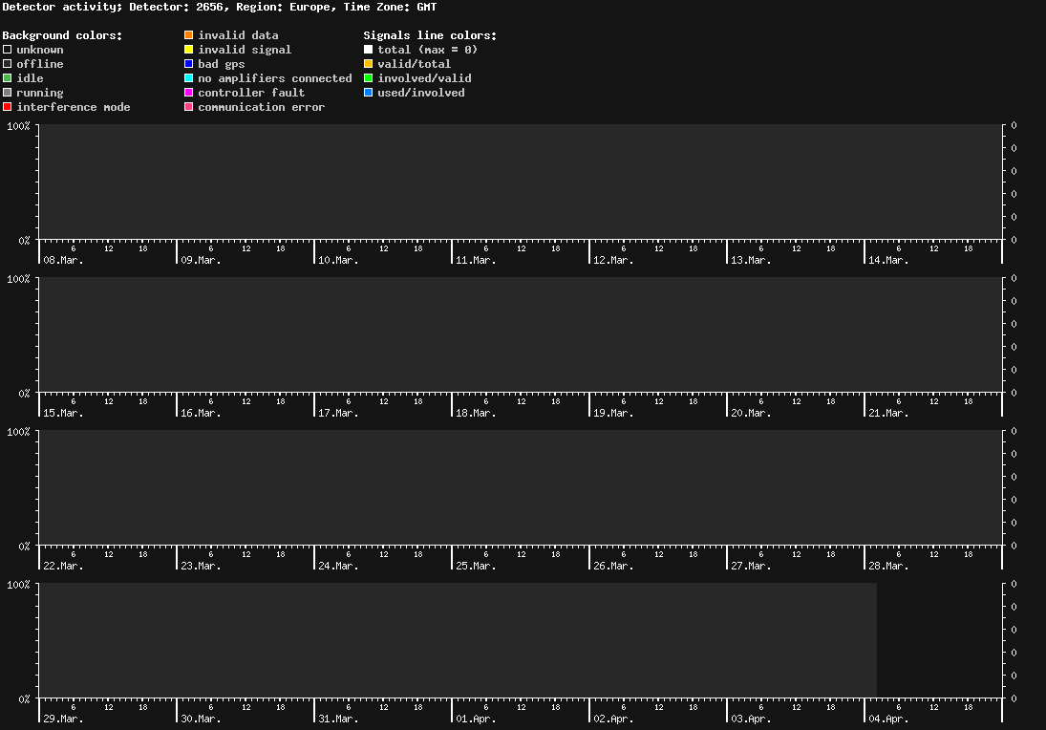Click the 18.Mar. date label
The width and height of the screenshot is (1046, 730).
pos(476,413)
